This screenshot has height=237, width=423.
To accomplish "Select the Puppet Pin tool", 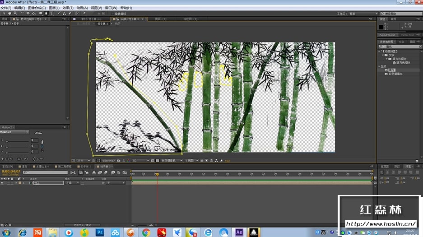I will [84, 13].
